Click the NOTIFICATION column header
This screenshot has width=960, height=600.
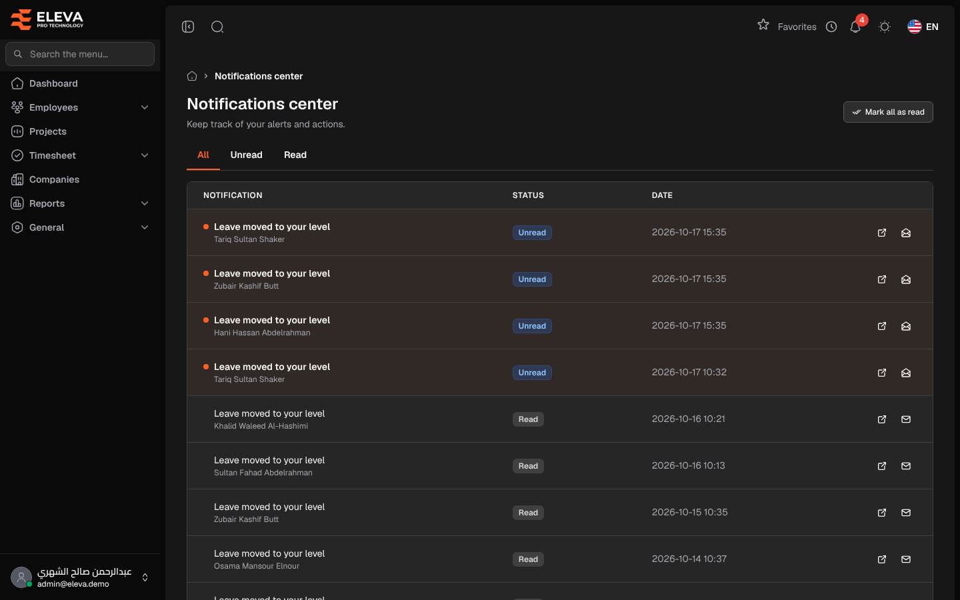[233, 195]
